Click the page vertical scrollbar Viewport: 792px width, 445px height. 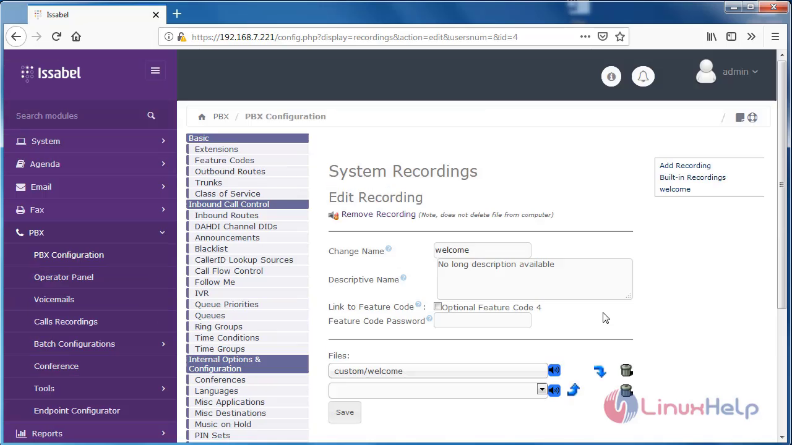[x=783, y=185]
